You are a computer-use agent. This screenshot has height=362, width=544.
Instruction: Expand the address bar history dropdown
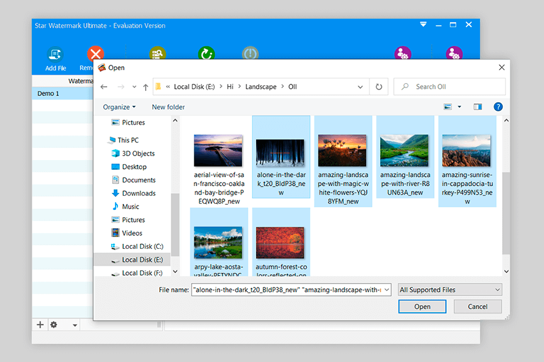click(x=360, y=87)
